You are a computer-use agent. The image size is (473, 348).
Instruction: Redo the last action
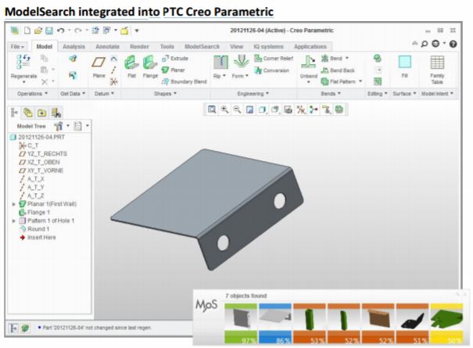click(78, 30)
